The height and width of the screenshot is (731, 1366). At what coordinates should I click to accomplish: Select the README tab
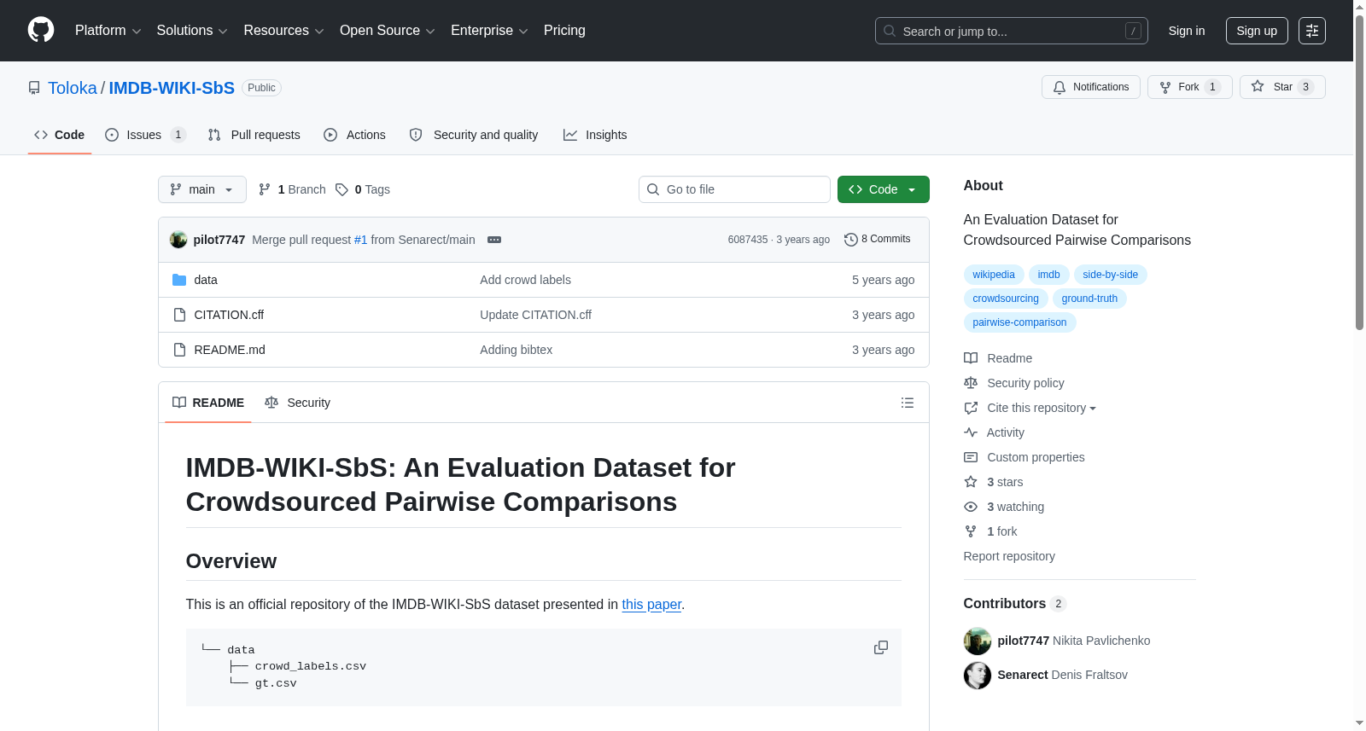(208, 403)
